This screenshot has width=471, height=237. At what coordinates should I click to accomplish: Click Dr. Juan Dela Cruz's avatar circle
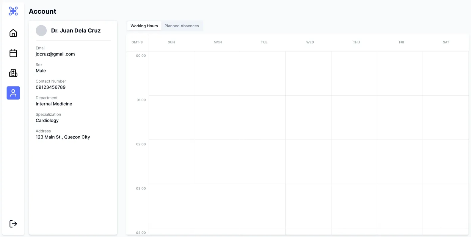pos(41,31)
